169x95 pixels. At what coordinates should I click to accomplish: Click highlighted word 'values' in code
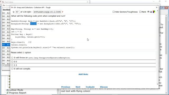click(x=33, y=24)
